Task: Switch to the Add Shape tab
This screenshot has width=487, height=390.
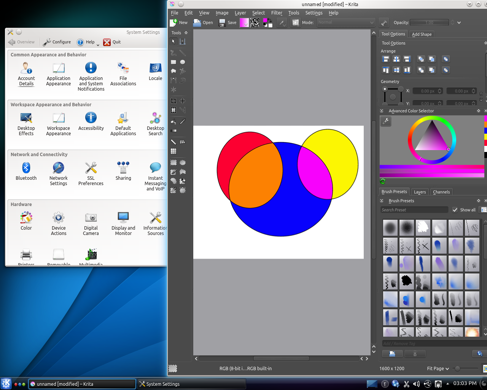Action: click(422, 34)
